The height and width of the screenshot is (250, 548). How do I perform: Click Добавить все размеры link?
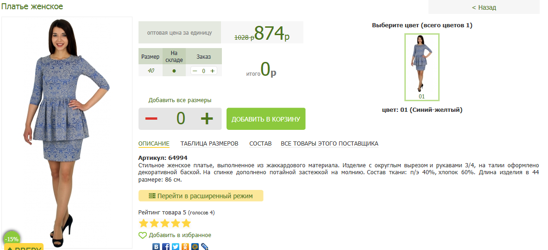(180, 100)
